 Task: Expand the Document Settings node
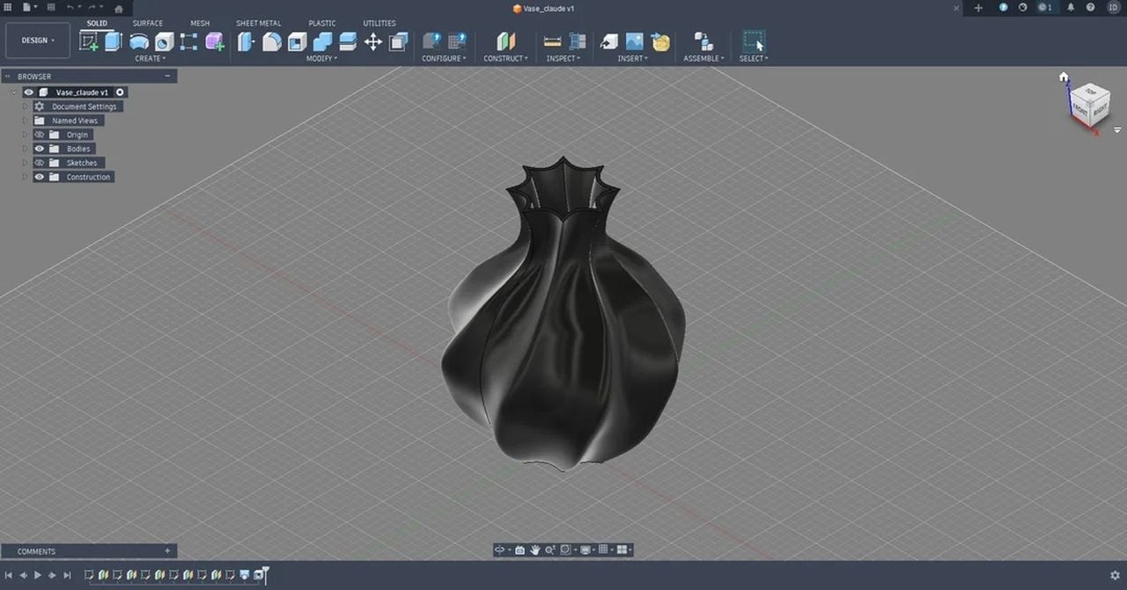pyautogui.click(x=26, y=106)
